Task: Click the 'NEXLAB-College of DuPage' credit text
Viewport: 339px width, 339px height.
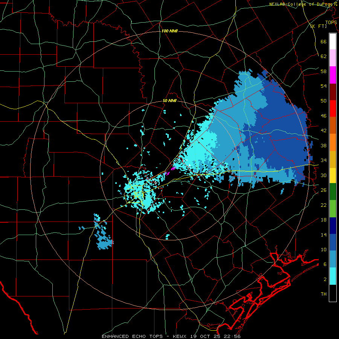Action: pos(302,4)
